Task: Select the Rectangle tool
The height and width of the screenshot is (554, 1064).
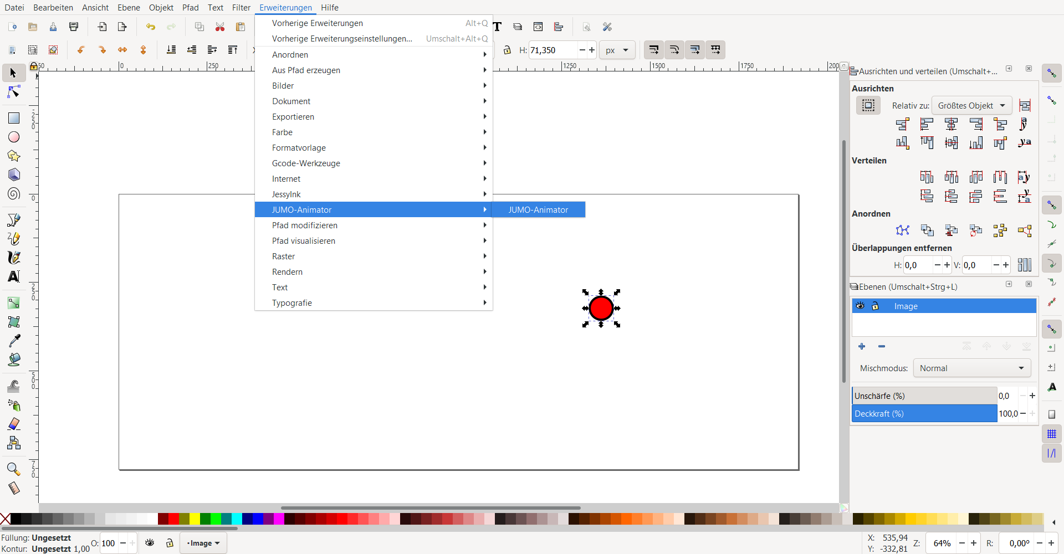Action: click(x=14, y=118)
